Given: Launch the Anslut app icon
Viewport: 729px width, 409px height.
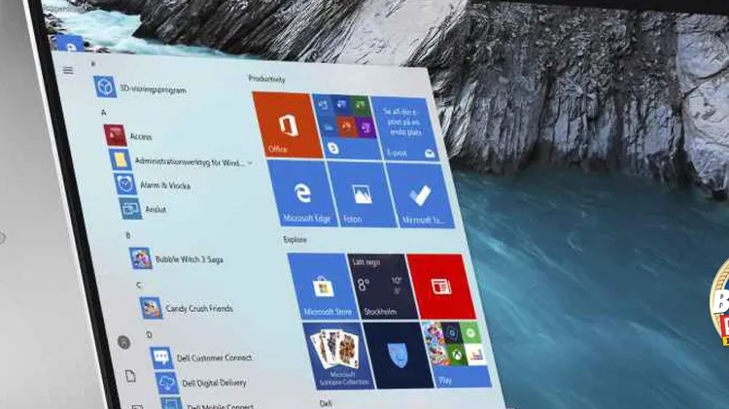Looking at the screenshot, I should coord(130,209).
